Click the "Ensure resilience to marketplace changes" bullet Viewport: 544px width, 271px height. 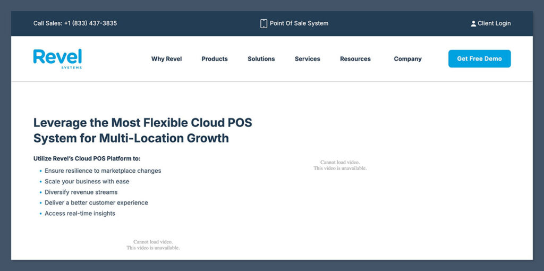coord(103,171)
